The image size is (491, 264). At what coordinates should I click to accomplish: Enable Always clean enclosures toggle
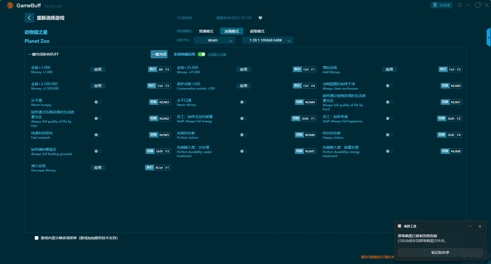389,86
